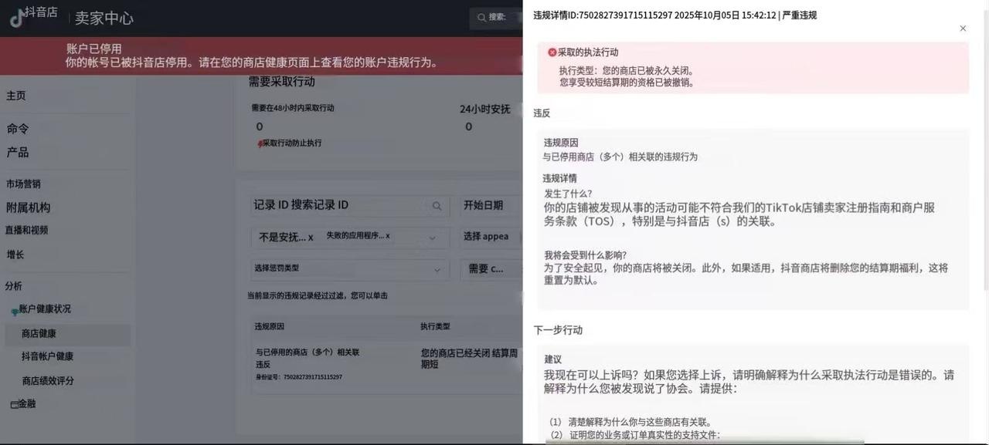Remove the 不是安抚 filter tag
The height and width of the screenshot is (445, 989).
pyautogui.click(x=311, y=238)
